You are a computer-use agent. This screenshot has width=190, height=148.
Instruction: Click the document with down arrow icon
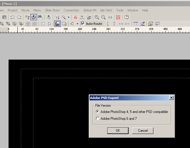click(57, 17)
